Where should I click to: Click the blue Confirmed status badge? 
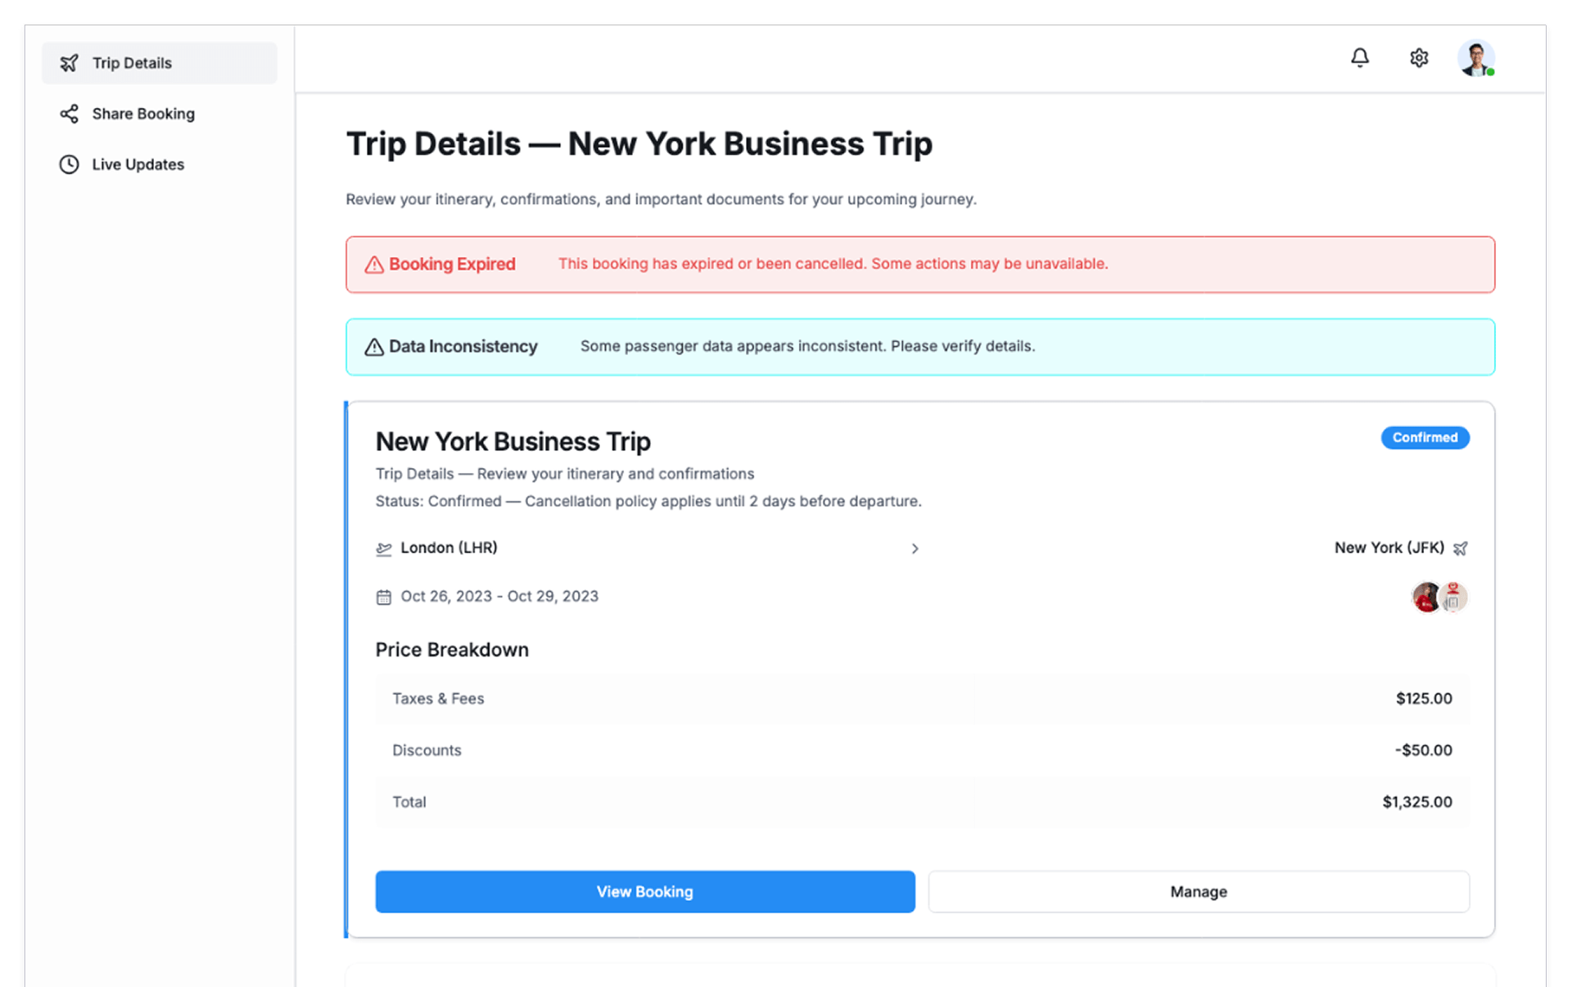tap(1425, 438)
